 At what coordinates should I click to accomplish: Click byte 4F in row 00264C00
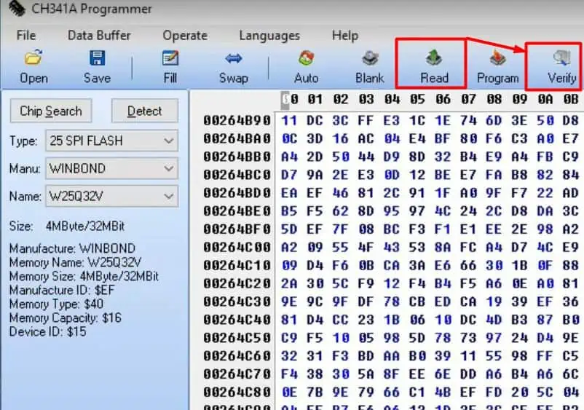pyautogui.click(x=366, y=248)
